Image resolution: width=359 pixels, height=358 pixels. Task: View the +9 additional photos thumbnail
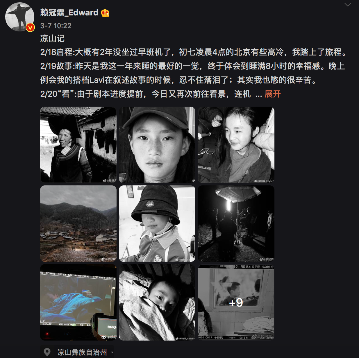click(x=236, y=303)
